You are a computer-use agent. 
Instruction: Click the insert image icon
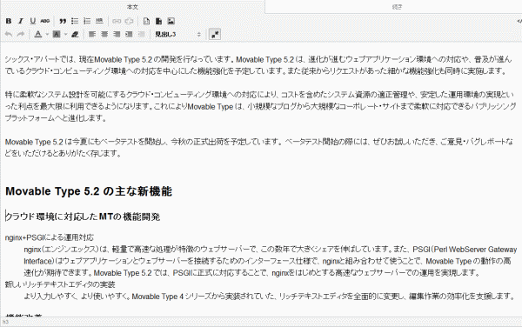click(x=171, y=21)
